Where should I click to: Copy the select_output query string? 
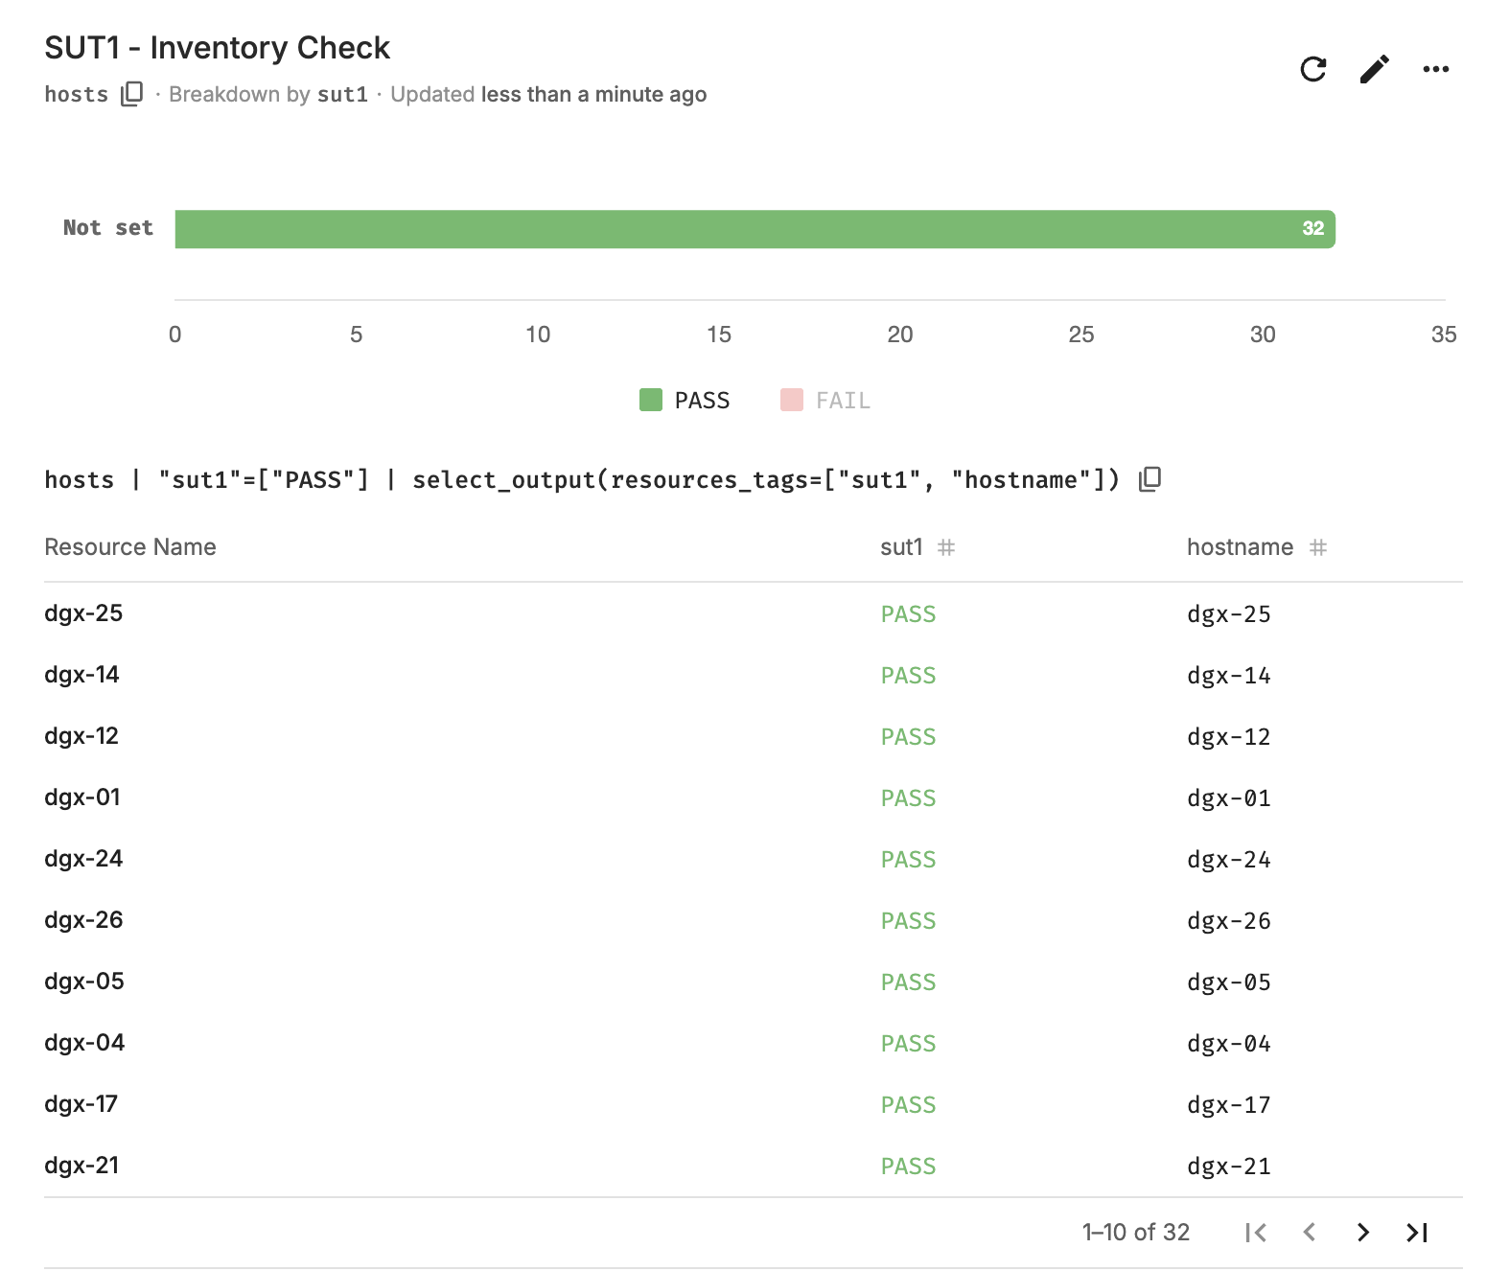1150,479
